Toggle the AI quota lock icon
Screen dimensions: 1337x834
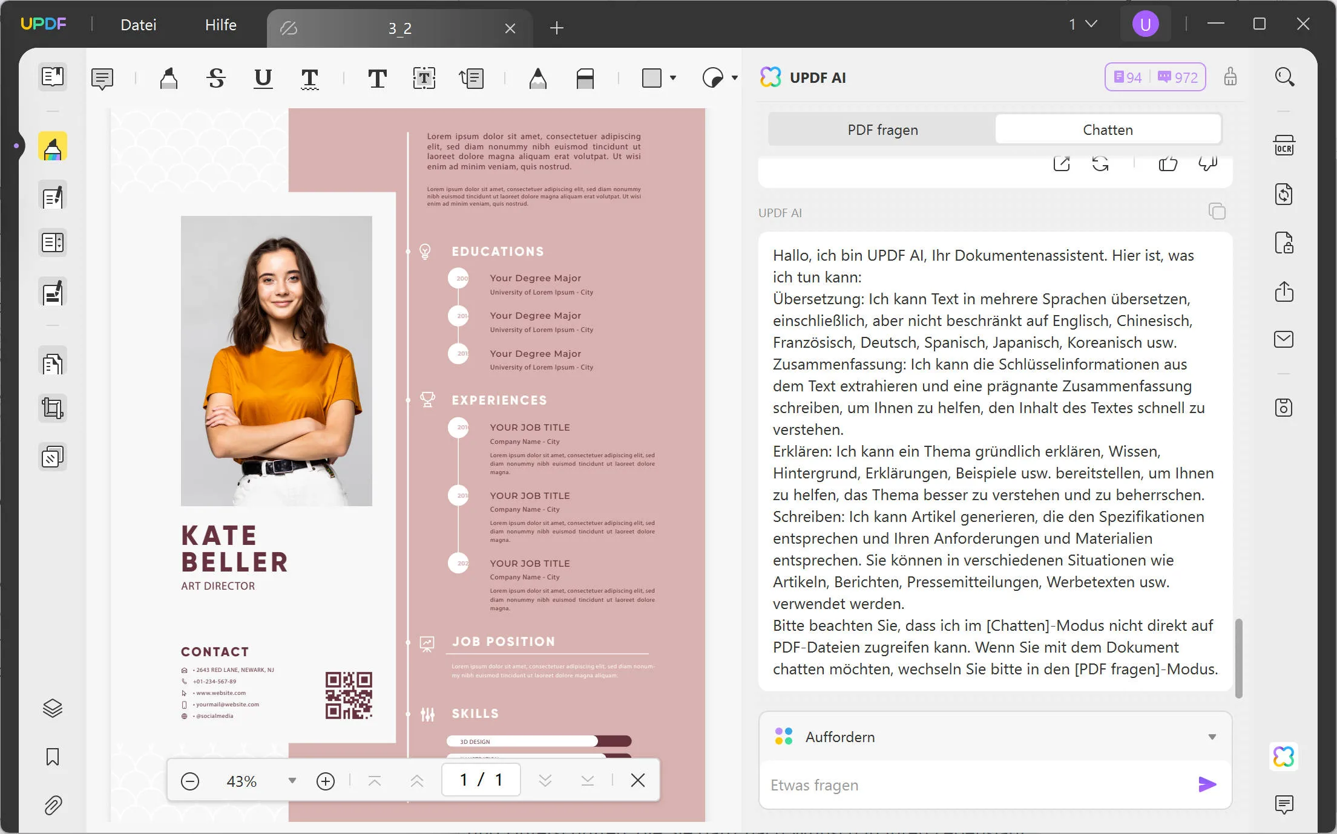tap(1230, 77)
